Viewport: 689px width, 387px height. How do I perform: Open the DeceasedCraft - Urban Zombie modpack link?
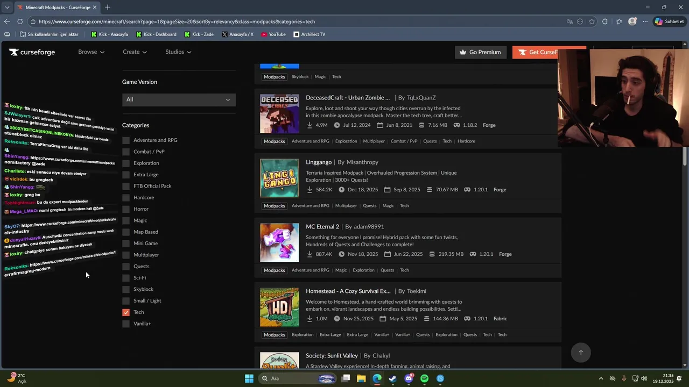tap(348, 98)
